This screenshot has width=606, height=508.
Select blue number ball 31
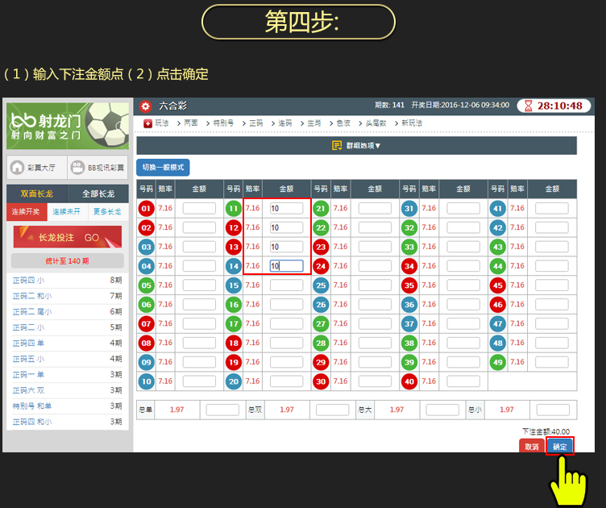409,208
